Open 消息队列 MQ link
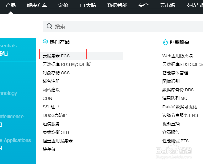This screenshot has height=164, width=203. tap(175, 98)
